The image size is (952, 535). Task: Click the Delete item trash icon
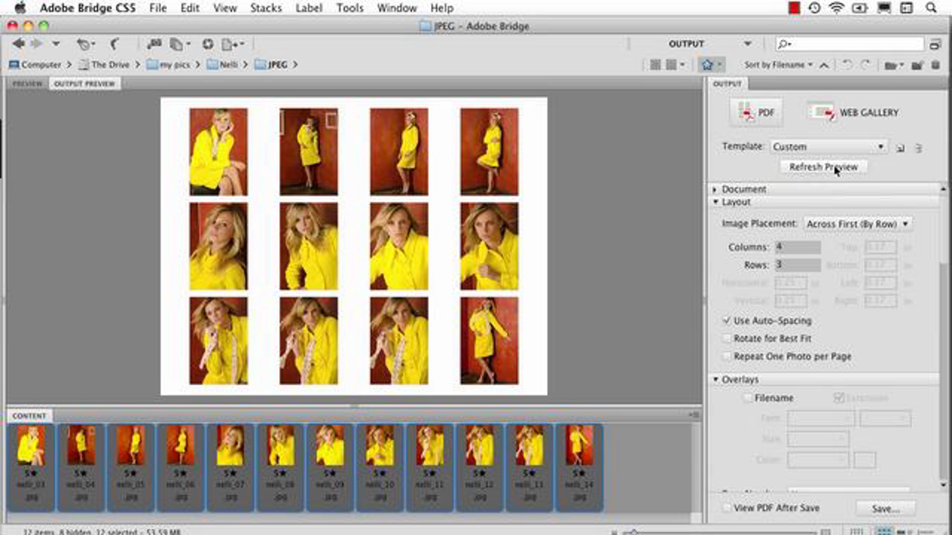(x=935, y=65)
